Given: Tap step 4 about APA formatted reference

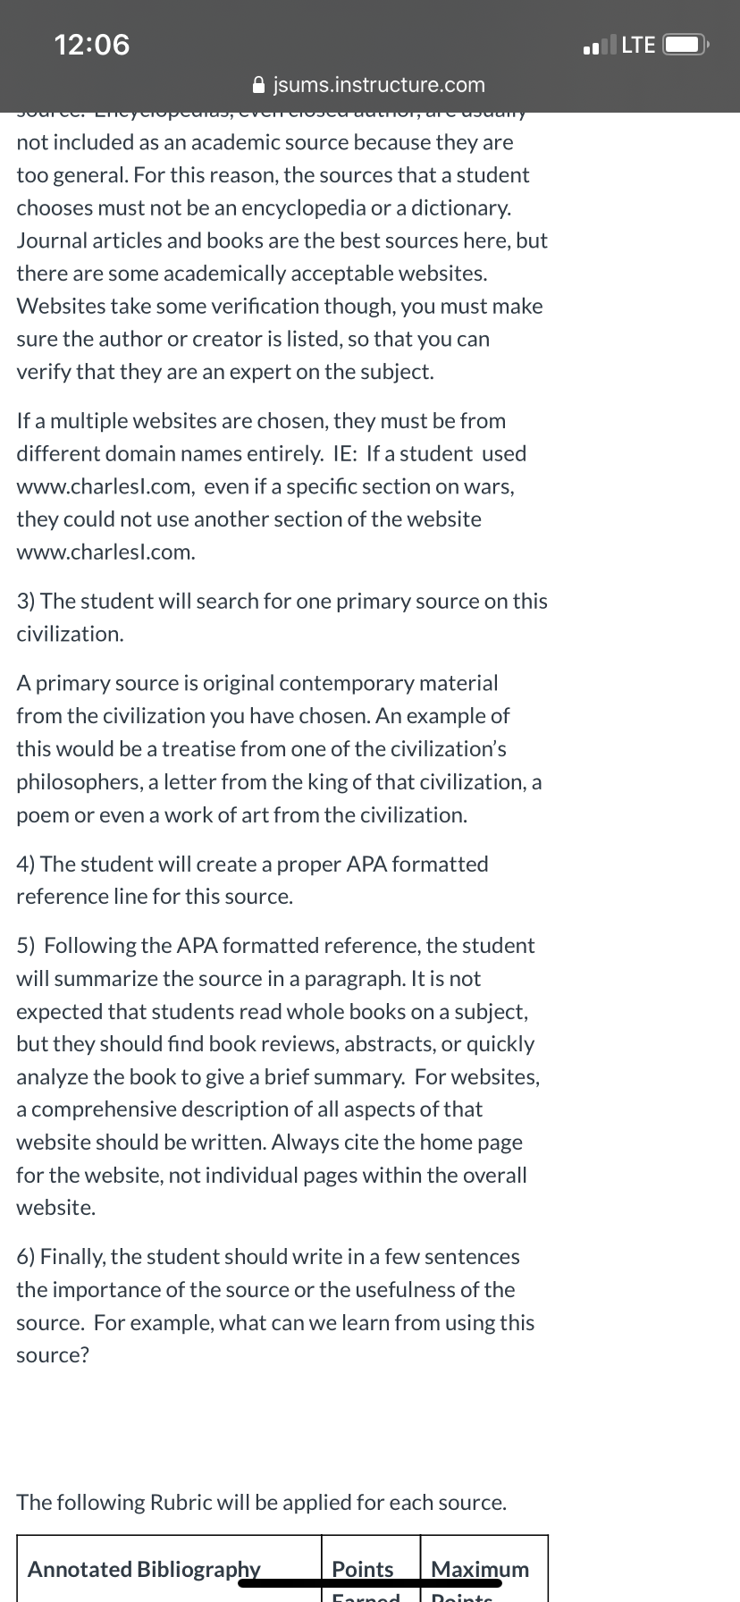Looking at the screenshot, I should (252, 880).
